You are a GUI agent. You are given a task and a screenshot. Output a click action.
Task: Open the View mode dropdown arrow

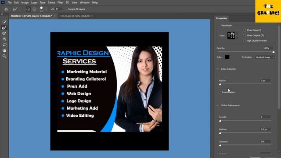(x=237, y=36)
